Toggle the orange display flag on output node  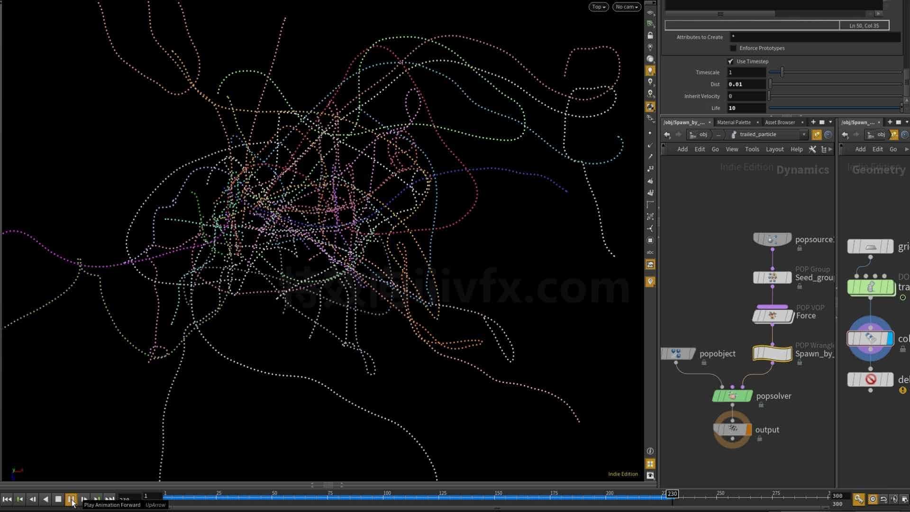pos(748,430)
